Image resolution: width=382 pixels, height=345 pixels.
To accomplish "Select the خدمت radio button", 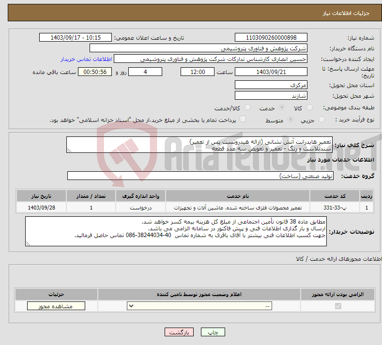I will 282,107.
